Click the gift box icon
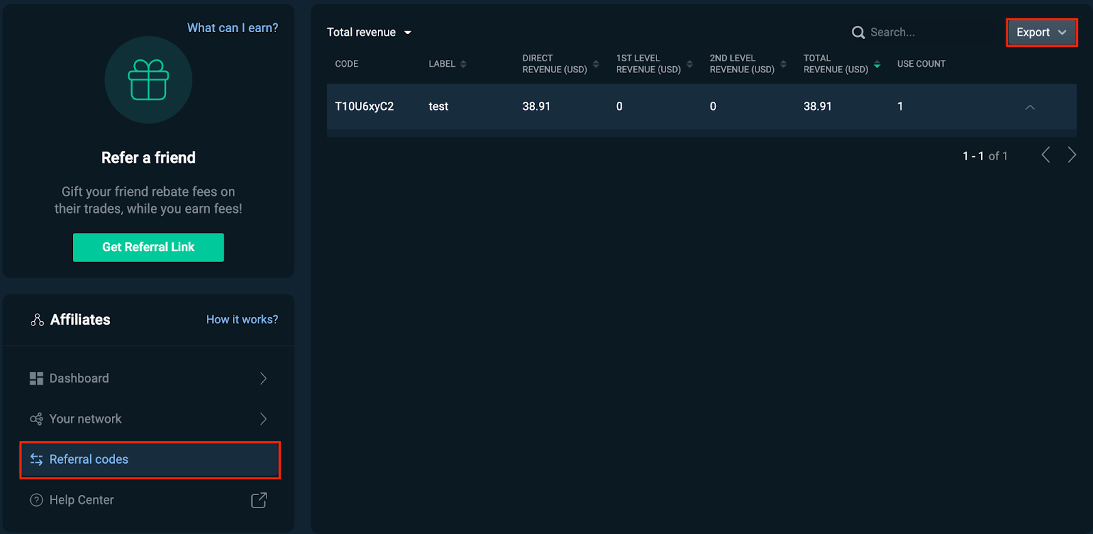1093x534 pixels. click(148, 80)
